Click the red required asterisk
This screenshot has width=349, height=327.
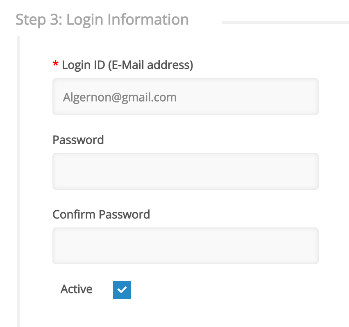tap(56, 64)
